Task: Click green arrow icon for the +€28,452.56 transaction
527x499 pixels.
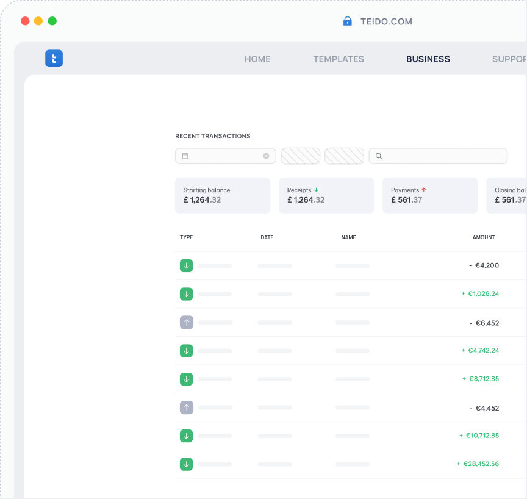Action: [x=186, y=464]
